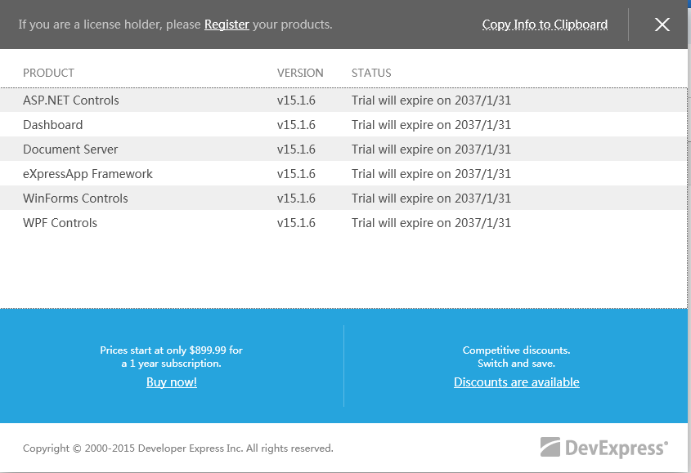Viewport: 691px width, 473px height.
Task: Click the Developer Express copyright notice
Action: point(178,448)
